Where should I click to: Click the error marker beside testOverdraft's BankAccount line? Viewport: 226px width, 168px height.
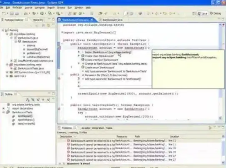point(59,109)
